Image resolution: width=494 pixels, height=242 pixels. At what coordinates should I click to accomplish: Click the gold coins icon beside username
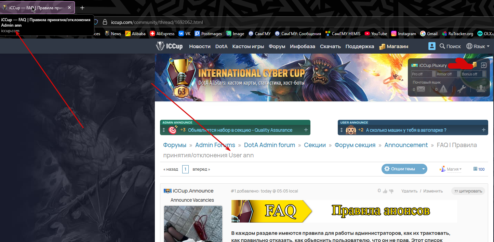474,65
